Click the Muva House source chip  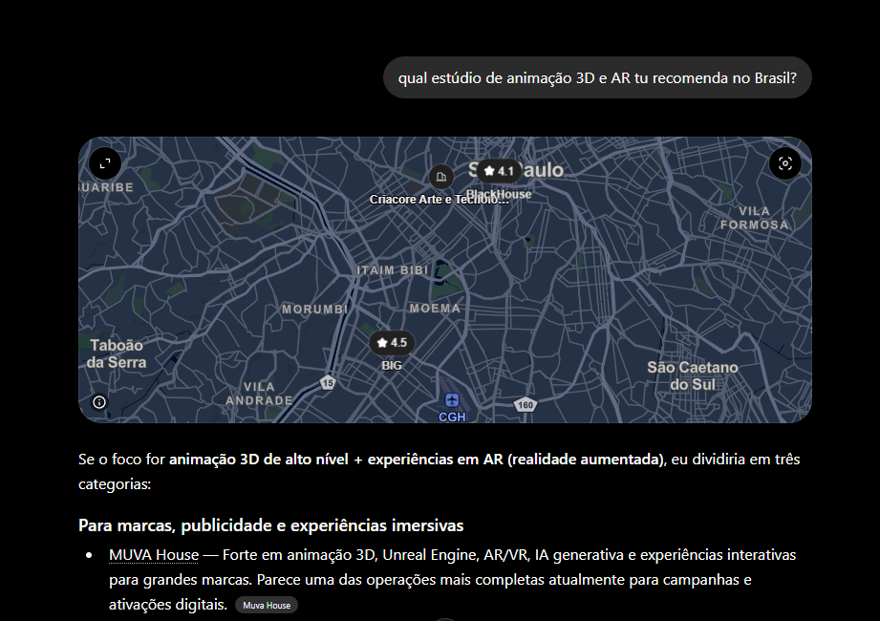point(267,606)
